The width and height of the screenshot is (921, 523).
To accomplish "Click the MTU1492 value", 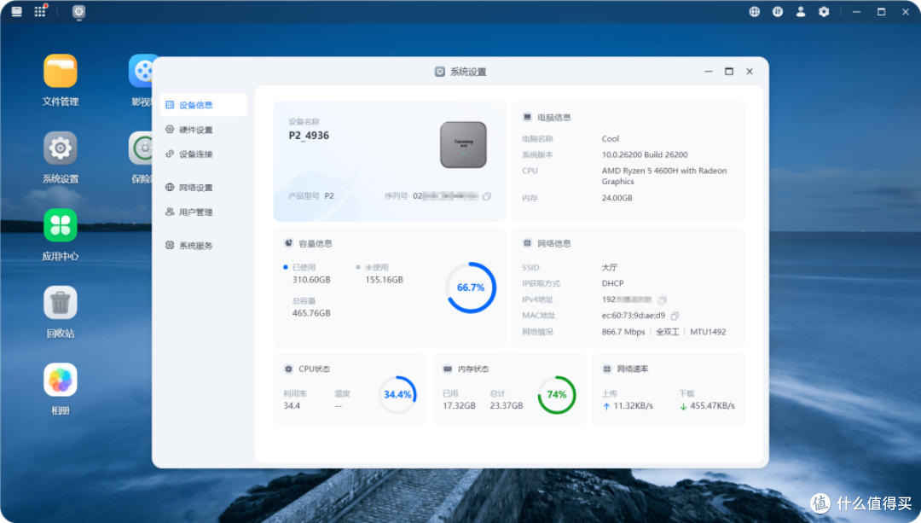I will point(708,332).
